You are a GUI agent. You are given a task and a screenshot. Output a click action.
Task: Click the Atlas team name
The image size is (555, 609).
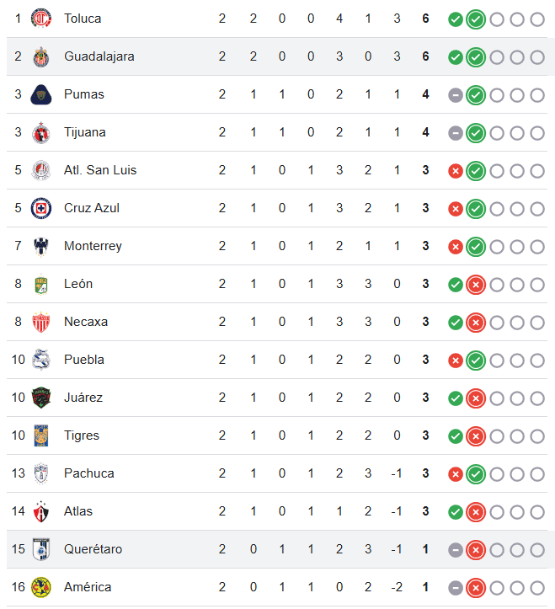point(78,511)
